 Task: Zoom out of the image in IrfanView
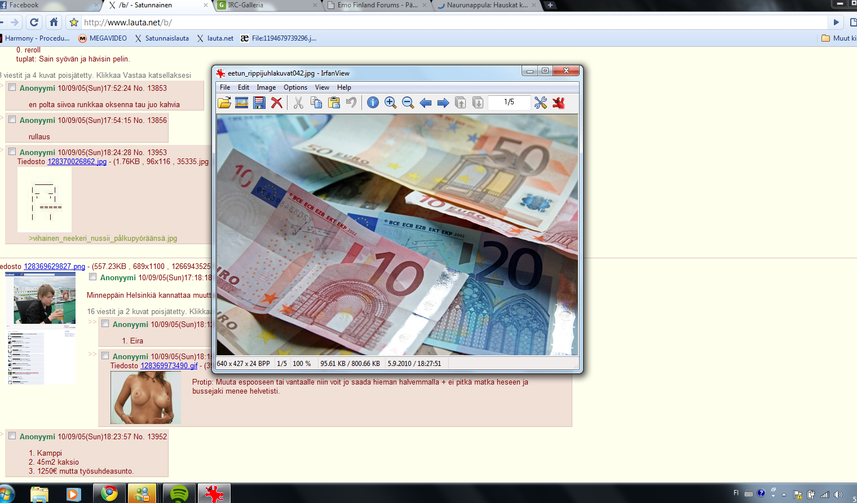(408, 103)
